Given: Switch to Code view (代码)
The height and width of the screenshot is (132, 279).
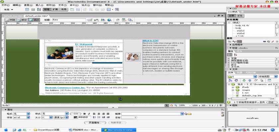Looking at the screenshot, I should [x=11, y=20].
